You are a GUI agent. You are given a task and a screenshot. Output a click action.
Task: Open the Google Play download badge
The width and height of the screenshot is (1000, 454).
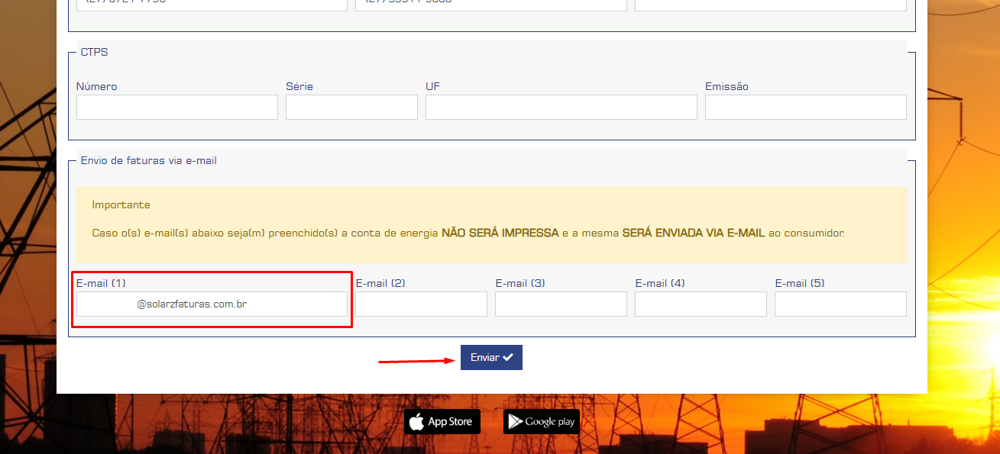[x=542, y=422]
